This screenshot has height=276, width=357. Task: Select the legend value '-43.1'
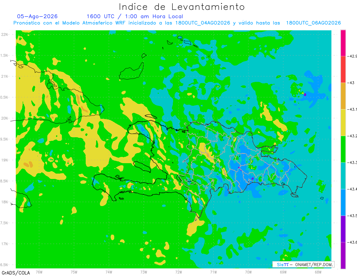pyautogui.click(x=353, y=109)
